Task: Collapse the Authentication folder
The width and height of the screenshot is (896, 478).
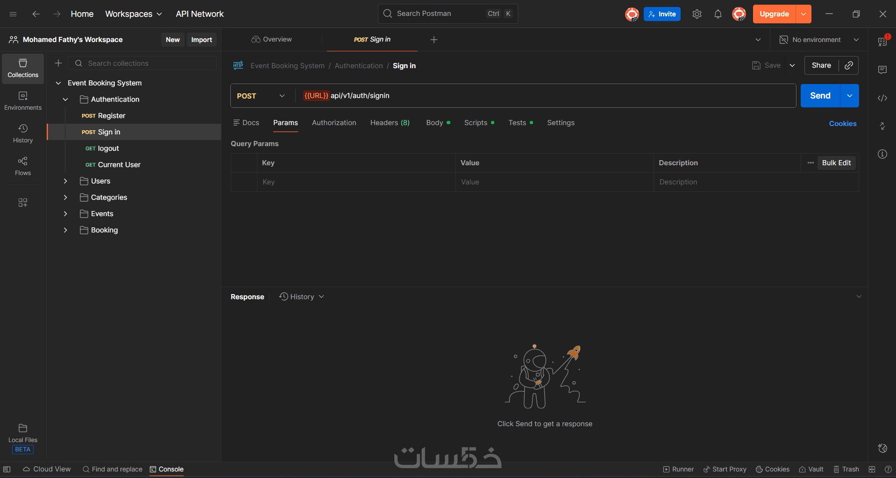Action: (x=65, y=99)
